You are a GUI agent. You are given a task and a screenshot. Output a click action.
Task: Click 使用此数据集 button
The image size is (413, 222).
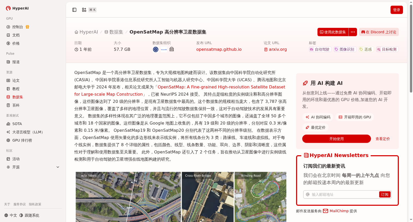[x=333, y=32]
